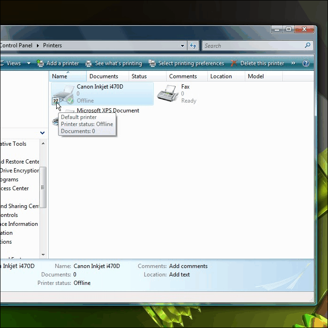Click the Add a printer toolbar icon
This screenshot has width=328, height=328.
pyautogui.click(x=41, y=63)
